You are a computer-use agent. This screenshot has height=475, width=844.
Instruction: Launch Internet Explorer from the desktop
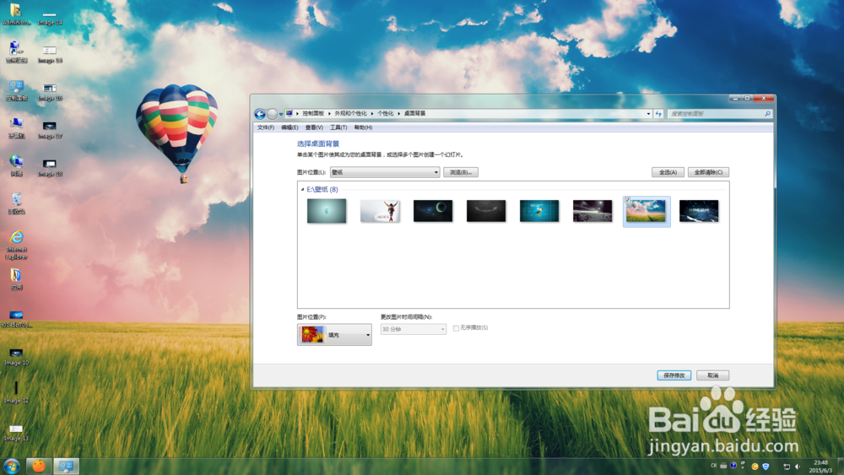click(x=16, y=245)
